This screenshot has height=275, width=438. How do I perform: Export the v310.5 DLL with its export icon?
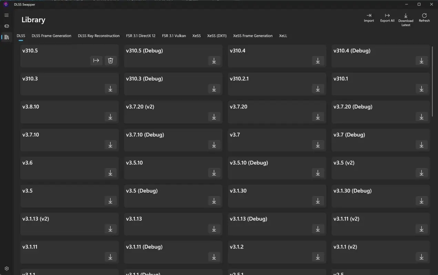[96, 60]
